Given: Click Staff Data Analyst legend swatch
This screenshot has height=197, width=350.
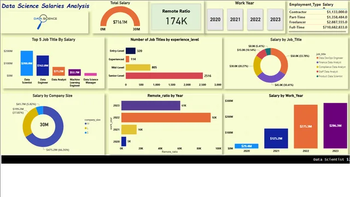Looking at the screenshot, I should (317, 72).
